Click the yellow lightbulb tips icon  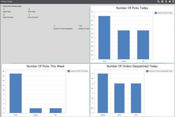coord(166,1)
